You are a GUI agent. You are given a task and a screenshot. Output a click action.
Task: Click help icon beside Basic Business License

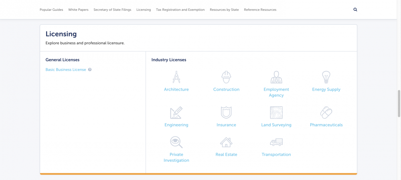90,69
